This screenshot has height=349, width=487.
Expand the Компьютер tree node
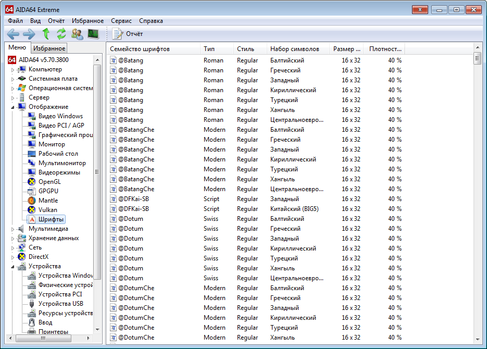(13, 70)
